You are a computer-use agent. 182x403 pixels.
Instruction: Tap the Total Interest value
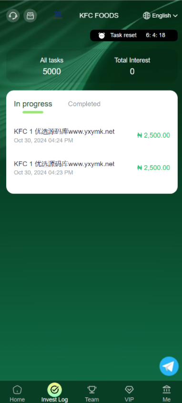(132, 71)
